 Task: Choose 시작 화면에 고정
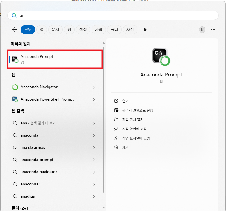[x=134, y=129]
